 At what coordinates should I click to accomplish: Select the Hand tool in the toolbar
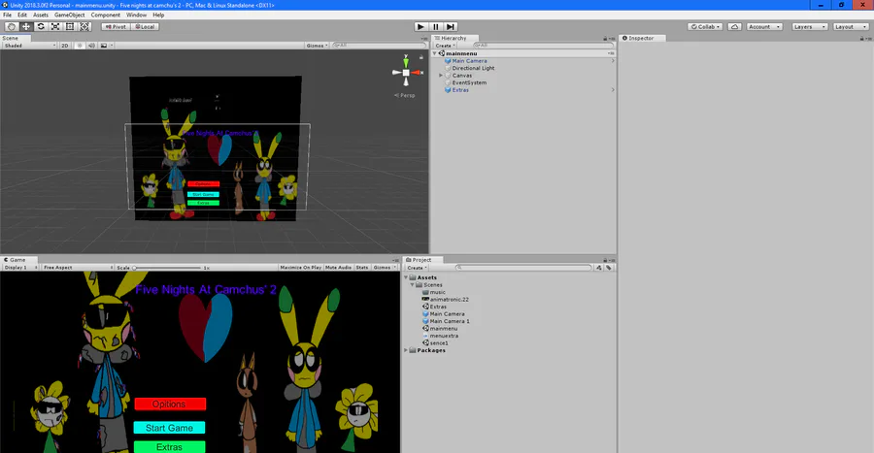pos(12,27)
